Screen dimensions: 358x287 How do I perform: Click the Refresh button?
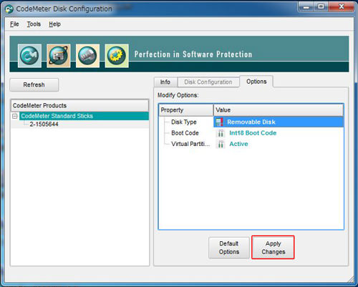click(34, 84)
